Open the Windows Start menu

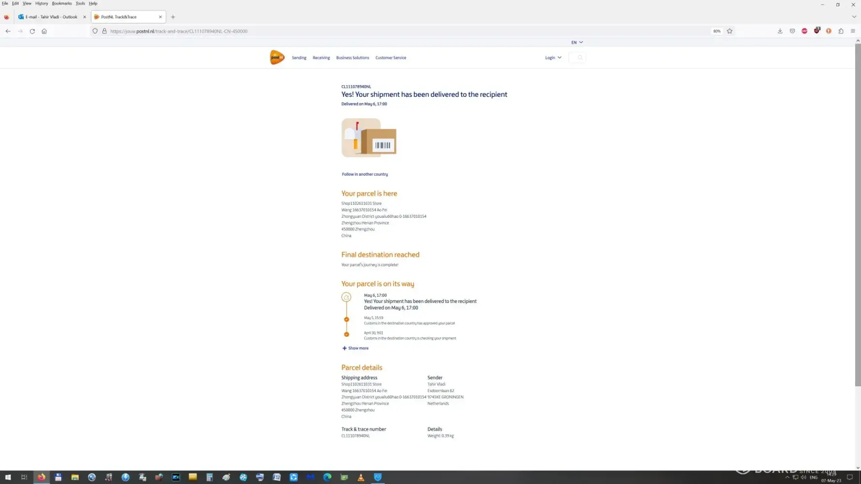coord(8,477)
